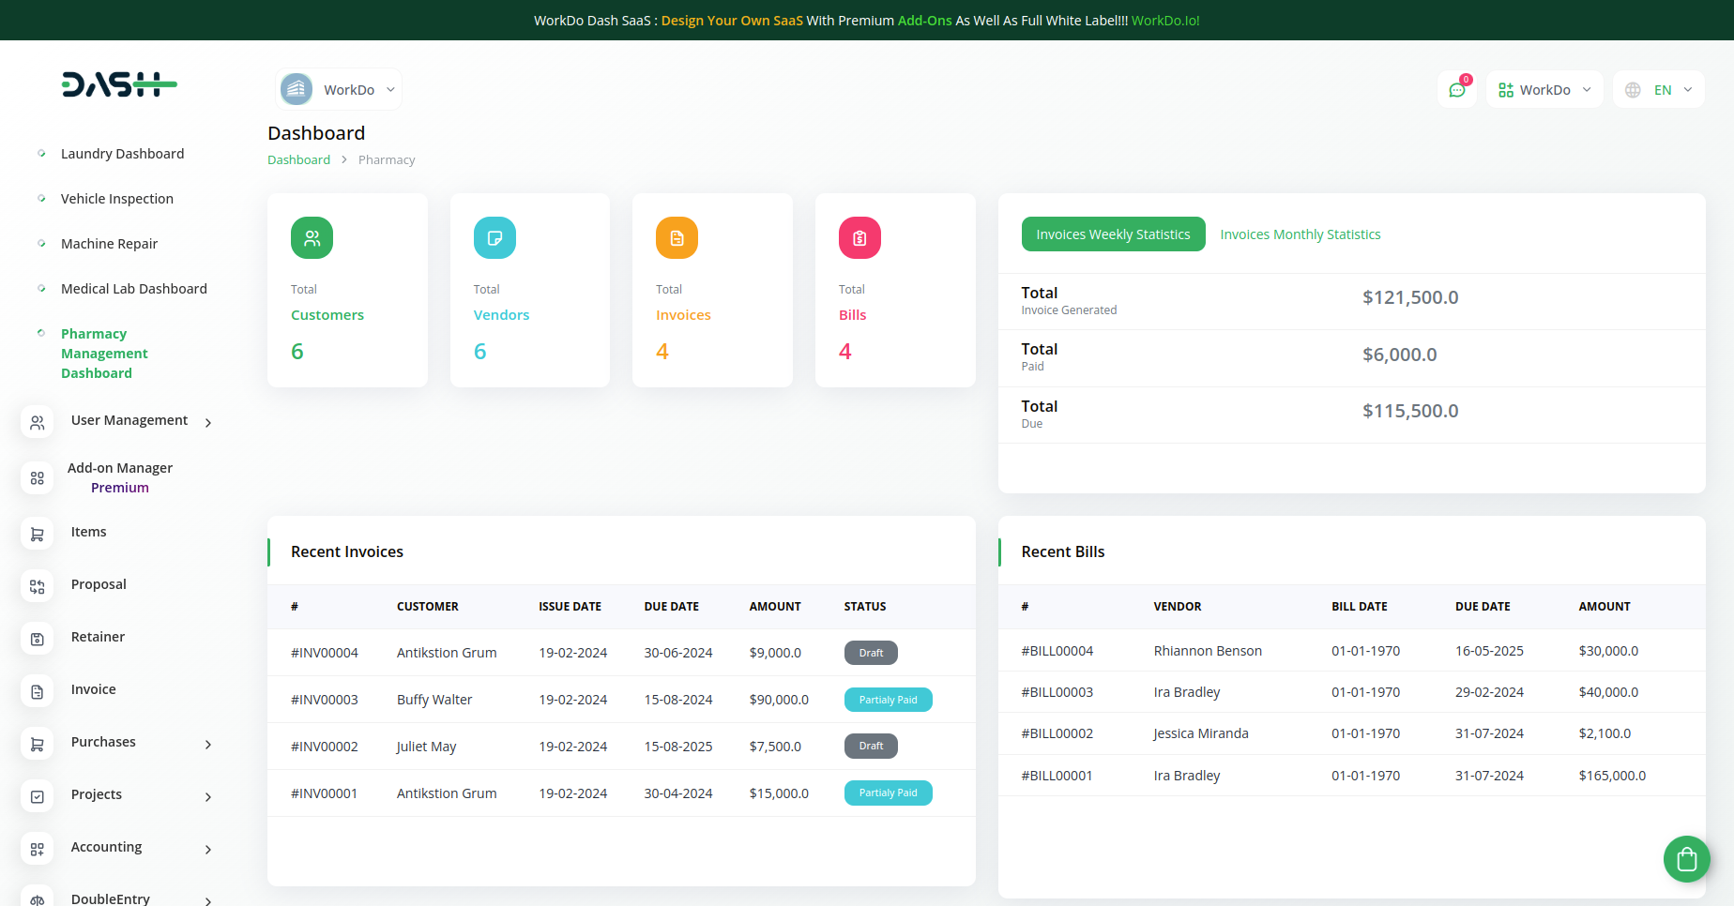1734x906 pixels.
Task: Click the floating shopping bag button
Action: click(x=1686, y=858)
